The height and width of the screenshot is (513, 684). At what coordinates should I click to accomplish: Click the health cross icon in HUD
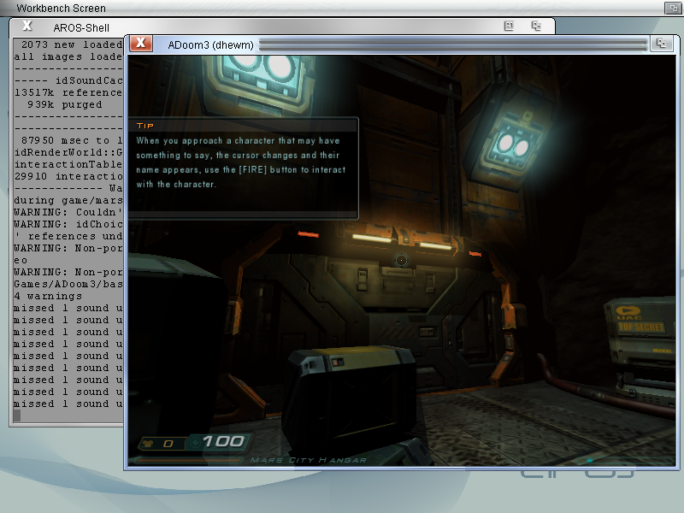[x=194, y=443]
